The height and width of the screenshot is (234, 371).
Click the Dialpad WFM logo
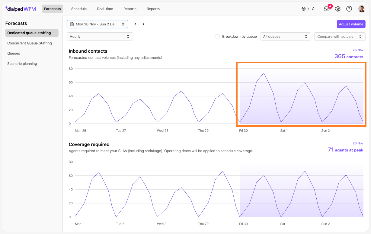[21, 9]
